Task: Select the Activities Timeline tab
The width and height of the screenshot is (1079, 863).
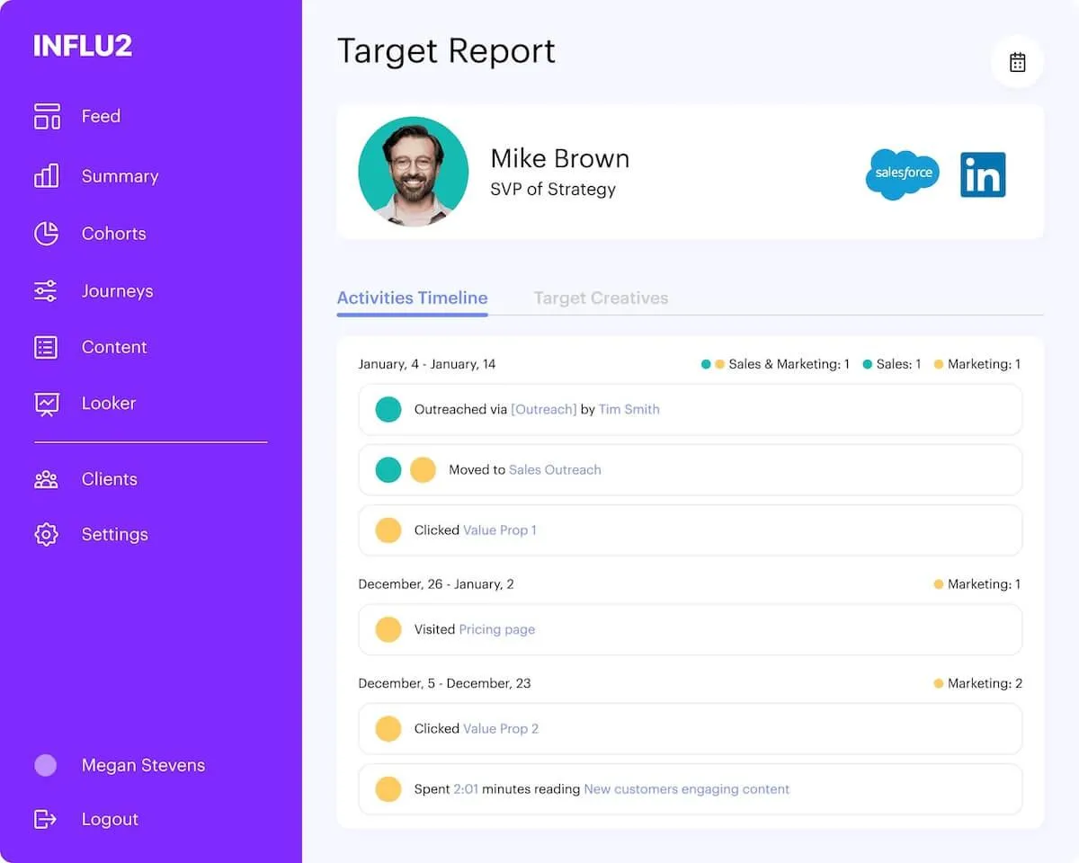Action: 412,298
